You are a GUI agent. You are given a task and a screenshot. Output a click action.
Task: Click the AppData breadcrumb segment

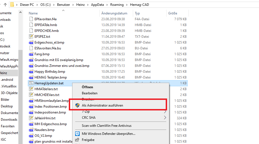tap(98, 5)
